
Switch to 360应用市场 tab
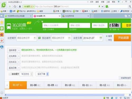(76, 16)
